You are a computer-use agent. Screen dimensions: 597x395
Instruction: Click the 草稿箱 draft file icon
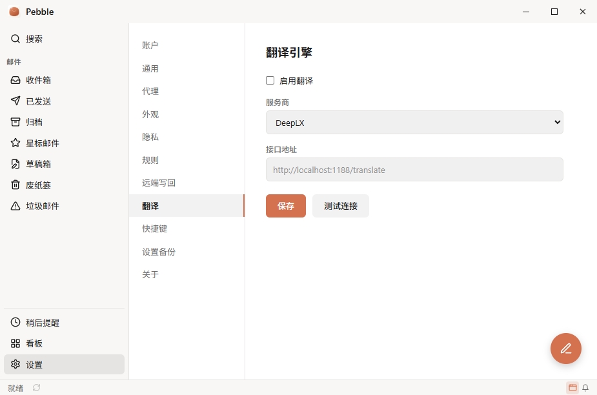point(15,164)
